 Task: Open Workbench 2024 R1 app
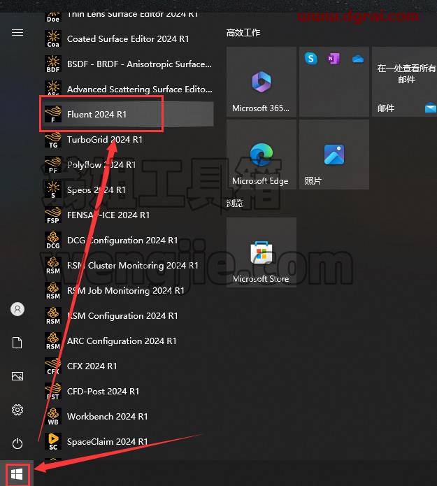(127, 416)
